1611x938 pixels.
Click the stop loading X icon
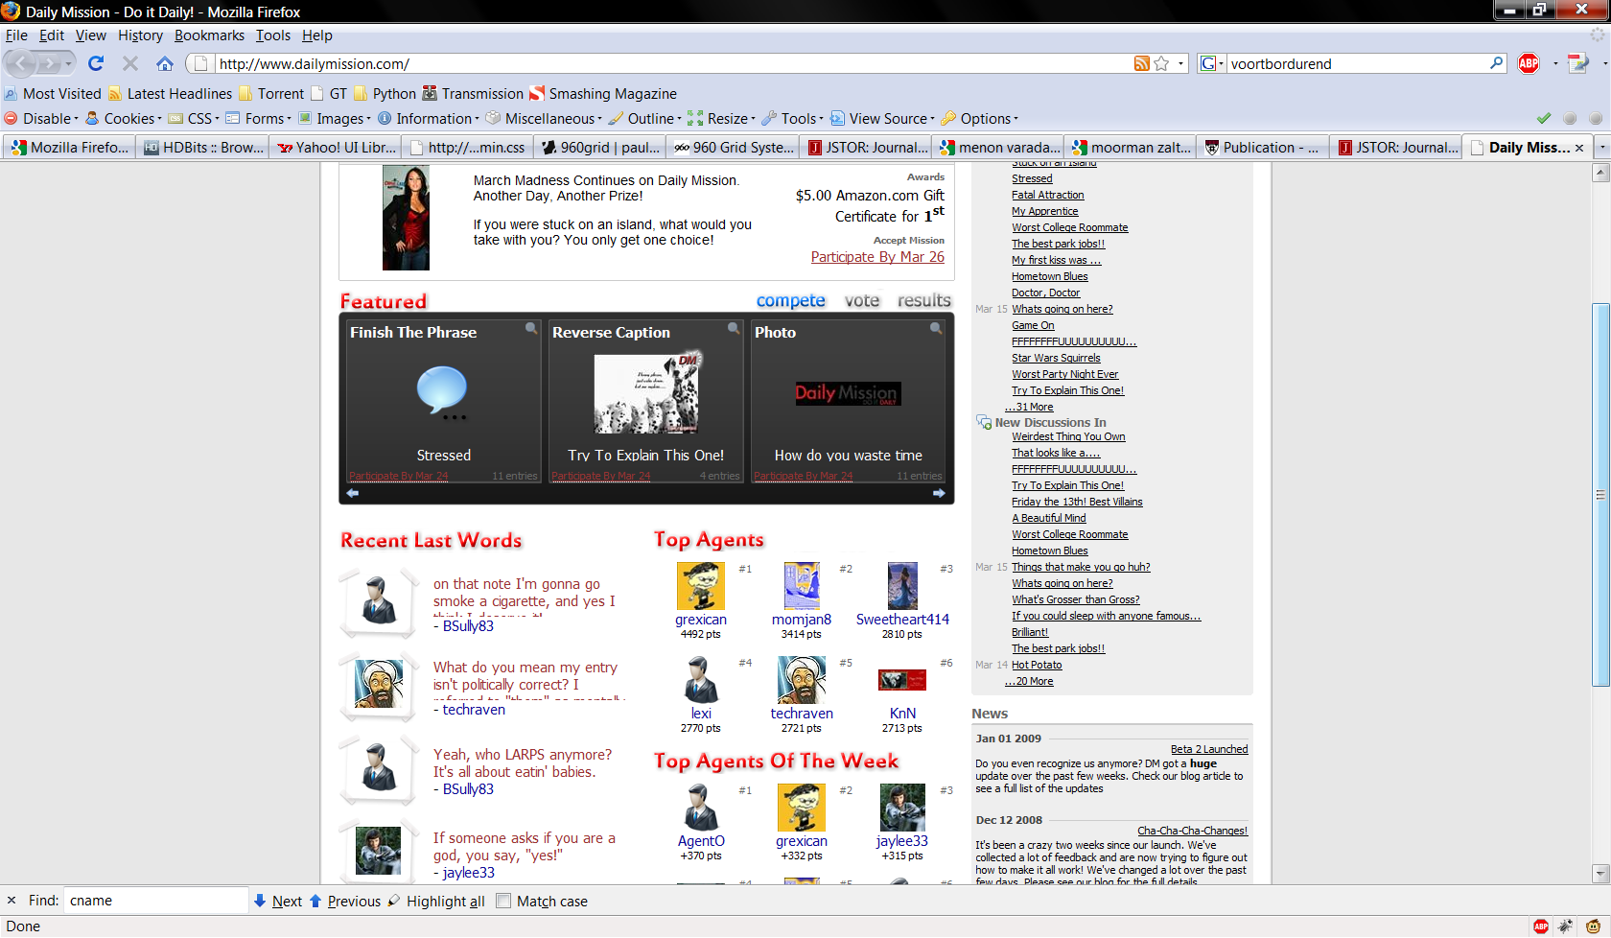coord(130,63)
